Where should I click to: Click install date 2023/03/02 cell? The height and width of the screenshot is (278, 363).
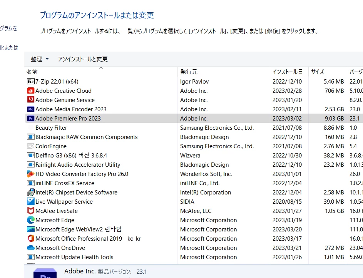click(x=287, y=119)
